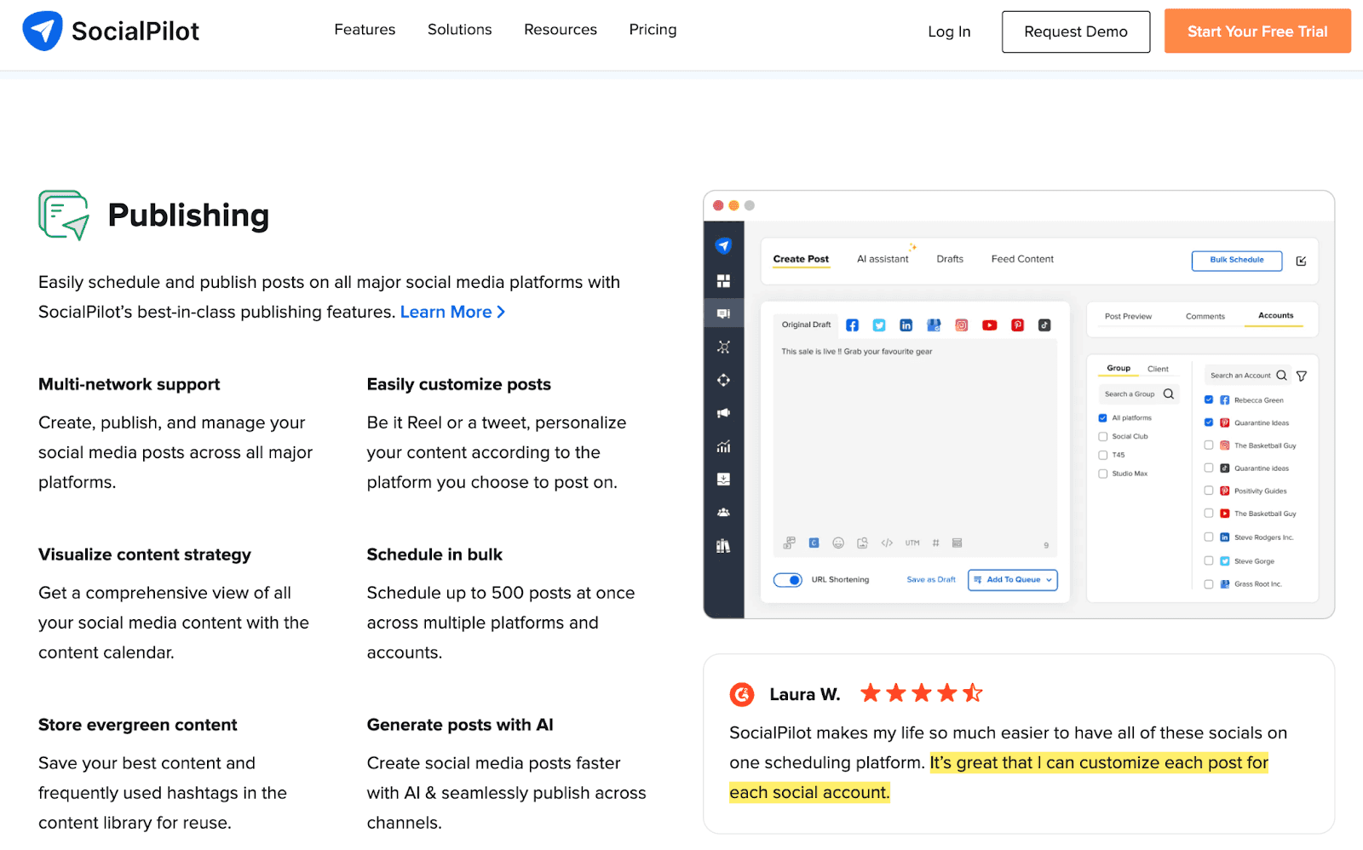This screenshot has width=1363, height=850.
Task: Click the Log In link
Action: pyautogui.click(x=949, y=32)
